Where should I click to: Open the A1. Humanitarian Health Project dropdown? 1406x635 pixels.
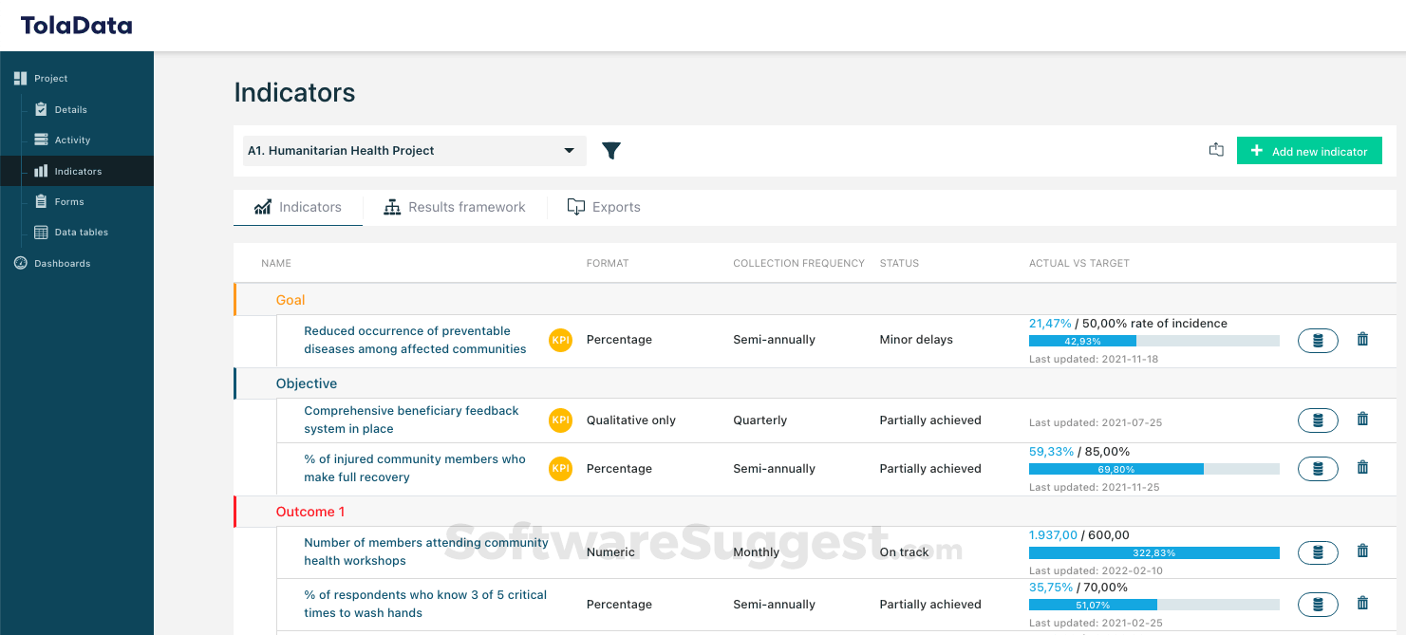pyautogui.click(x=414, y=150)
